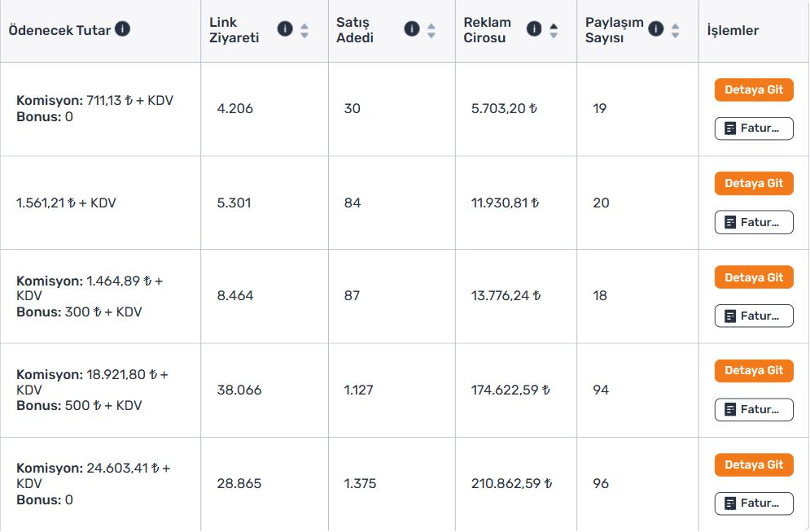Show the Satış Adedi info tooltip icon
Image resolution: width=810 pixels, height=532 pixels.
(x=412, y=29)
